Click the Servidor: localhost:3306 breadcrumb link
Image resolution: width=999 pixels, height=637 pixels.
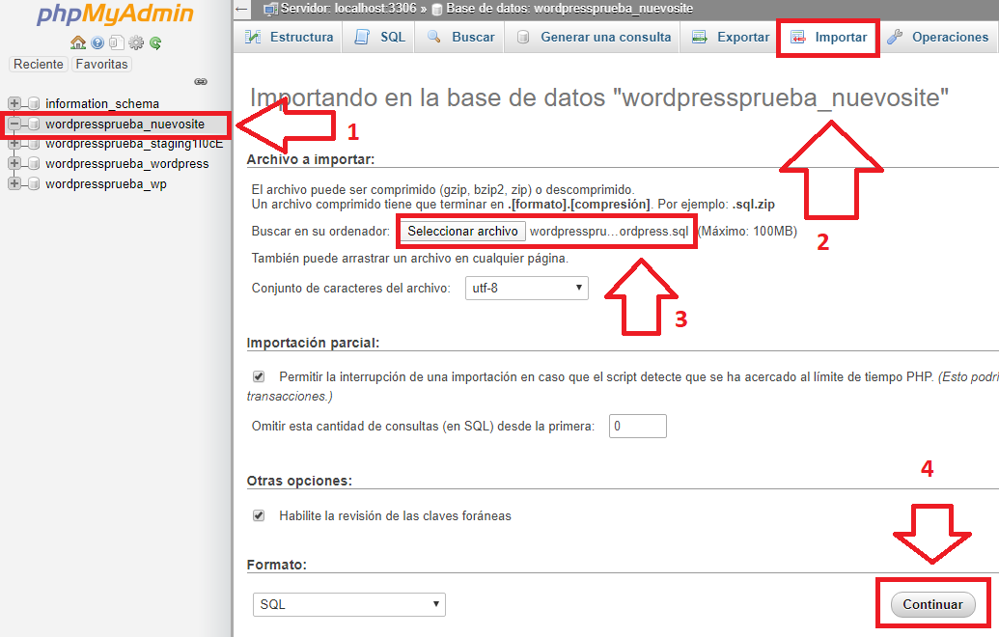[x=348, y=9]
